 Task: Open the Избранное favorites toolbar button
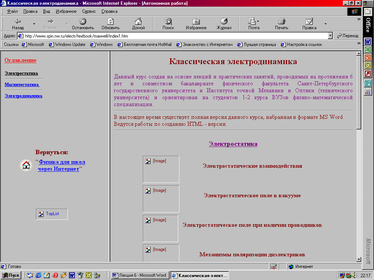[196, 24]
